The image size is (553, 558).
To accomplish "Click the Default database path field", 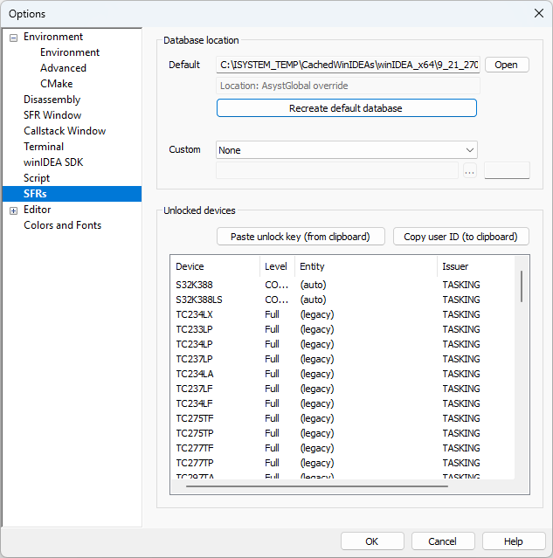I will tap(348, 65).
